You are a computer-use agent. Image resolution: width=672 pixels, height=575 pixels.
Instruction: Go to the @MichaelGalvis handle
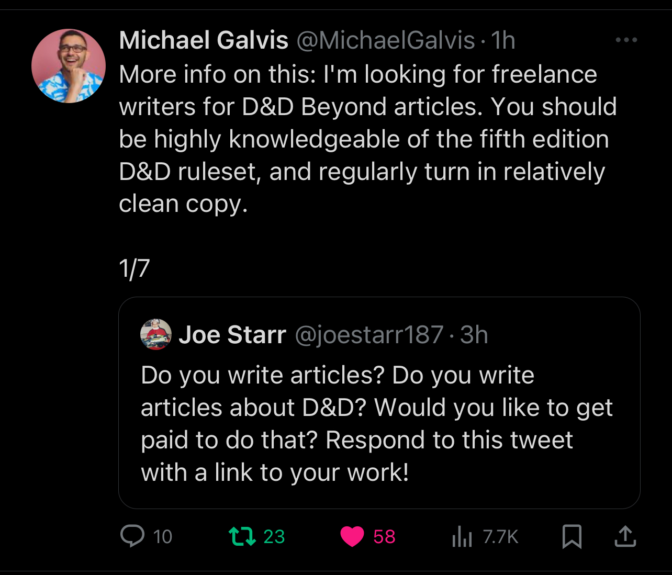(386, 40)
